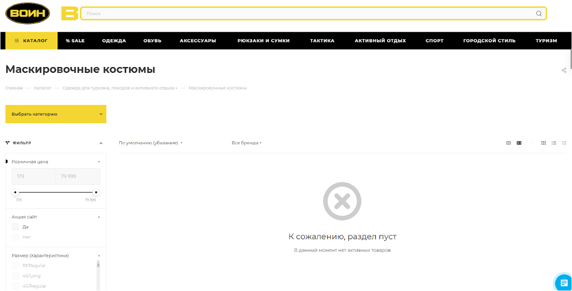Click the yellow B brand icon
572x291 pixels.
(x=69, y=14)
